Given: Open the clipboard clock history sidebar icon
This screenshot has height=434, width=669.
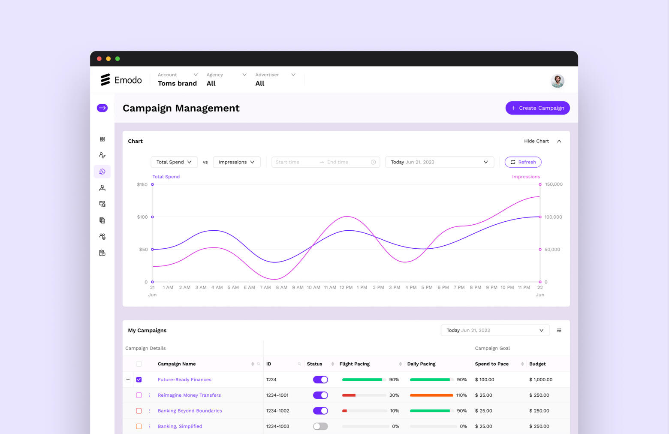Looking at the screenshot, I should [102, 253].
